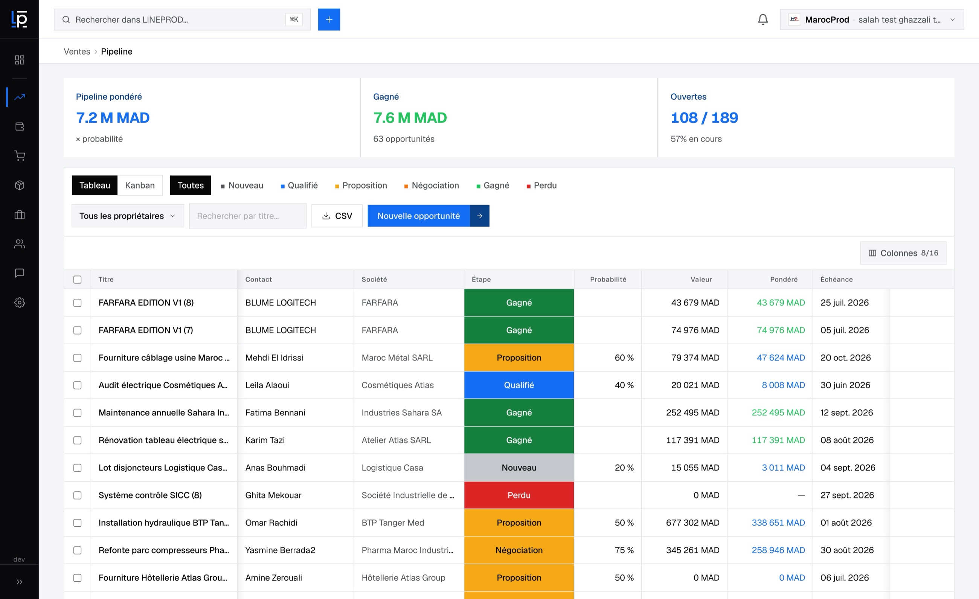
Task: Click the Nouveau stage cell for Anas Bouhmadi
Action: click(x=519, y=468)
